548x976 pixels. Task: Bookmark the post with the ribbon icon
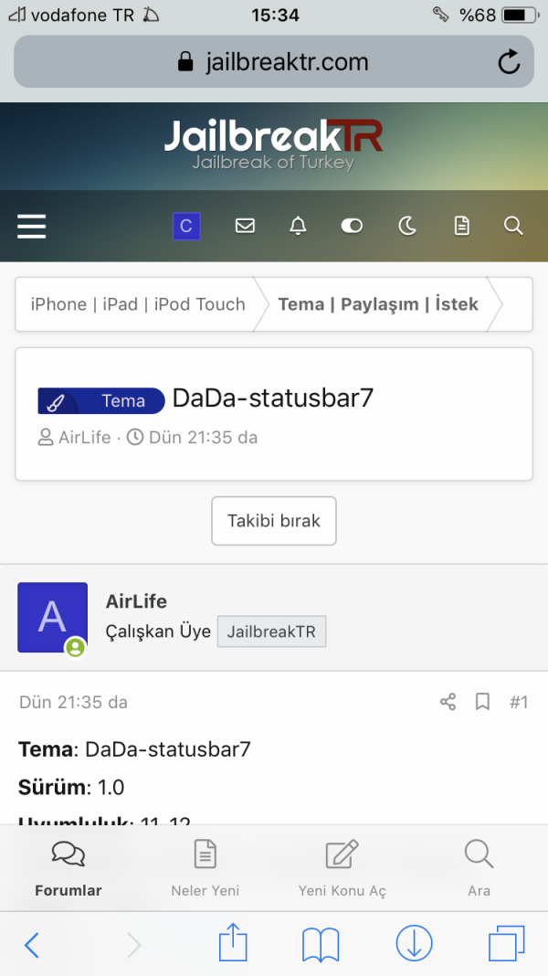482,702
